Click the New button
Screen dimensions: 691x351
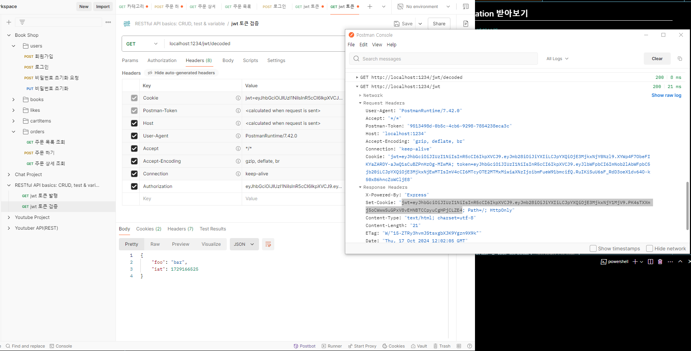[x=84, y=7]
